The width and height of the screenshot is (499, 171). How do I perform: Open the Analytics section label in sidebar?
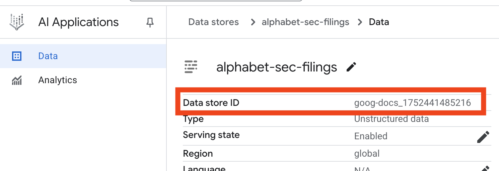(x=58, y=80)
